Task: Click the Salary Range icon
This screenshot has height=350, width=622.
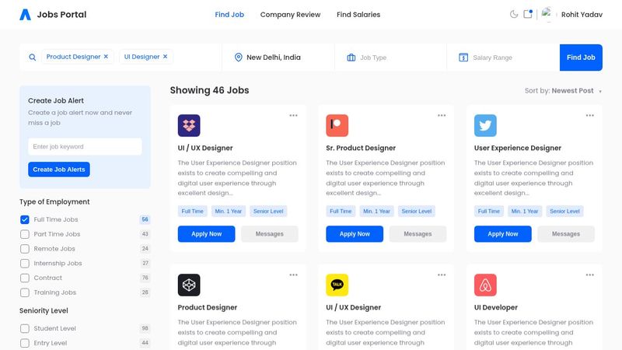Action: [463, 58]
